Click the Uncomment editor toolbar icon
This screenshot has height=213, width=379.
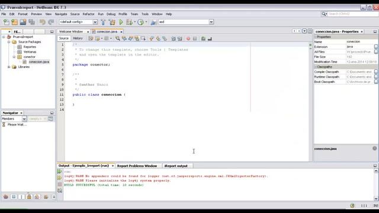[210, 38]
